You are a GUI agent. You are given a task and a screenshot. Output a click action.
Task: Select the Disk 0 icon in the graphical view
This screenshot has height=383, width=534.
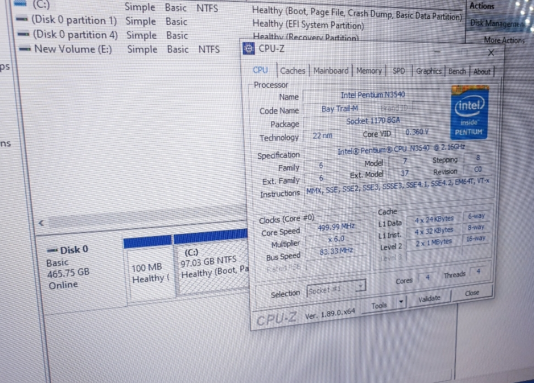(53, 250)
